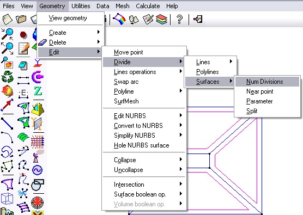Click the exit door icon in toolbar
303x215 pixels.
point(198,19)
